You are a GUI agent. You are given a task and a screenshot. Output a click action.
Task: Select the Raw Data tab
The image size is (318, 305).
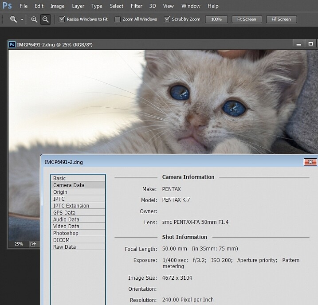click(78, 247)
